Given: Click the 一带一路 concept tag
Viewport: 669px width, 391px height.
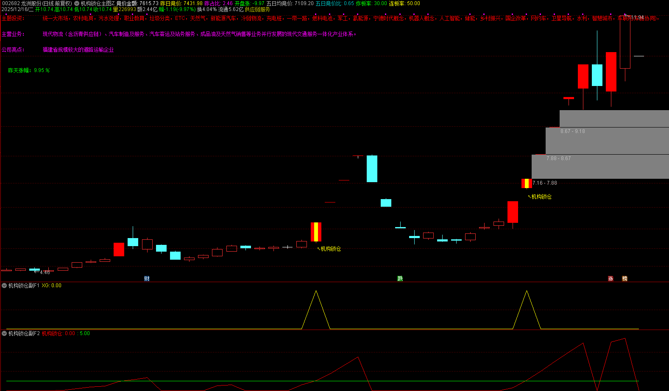Looking at the screenshot, I should 297,19.
